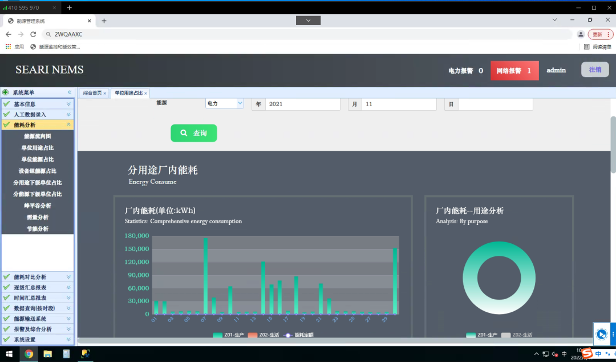Click the green 查询 search button
Screen dimensions: 616x362
tap(193, 133)
